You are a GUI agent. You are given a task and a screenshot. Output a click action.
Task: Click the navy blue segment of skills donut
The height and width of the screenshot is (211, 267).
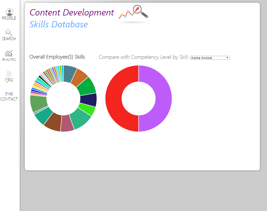pyautogui.click(x=88, y=100)
